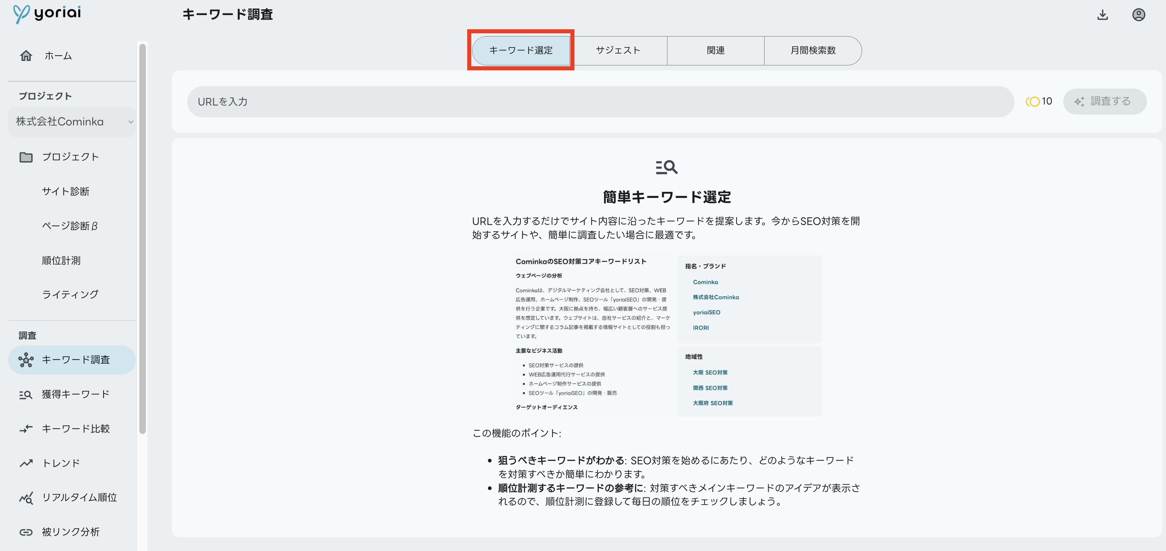
Task: Click the この機能のポイント: text
Action: [516, 433]
